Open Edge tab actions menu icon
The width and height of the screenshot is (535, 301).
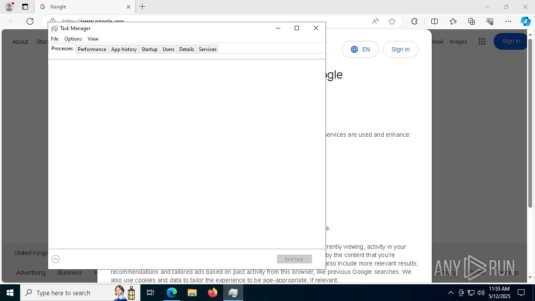coord(25,7)
